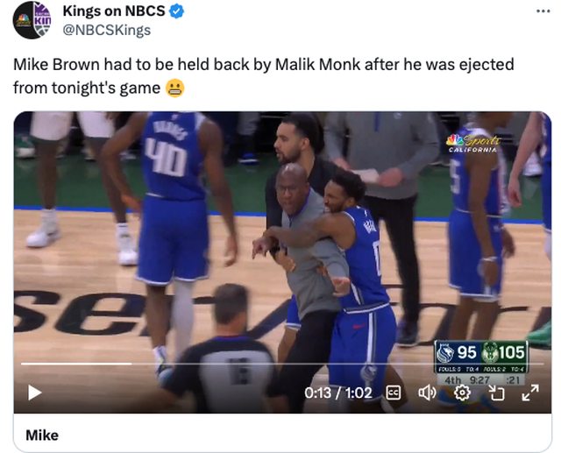Click the verified badge next to Kings on NBCS
The height and width of the screenshot is (453, 561).
(176, 11)
